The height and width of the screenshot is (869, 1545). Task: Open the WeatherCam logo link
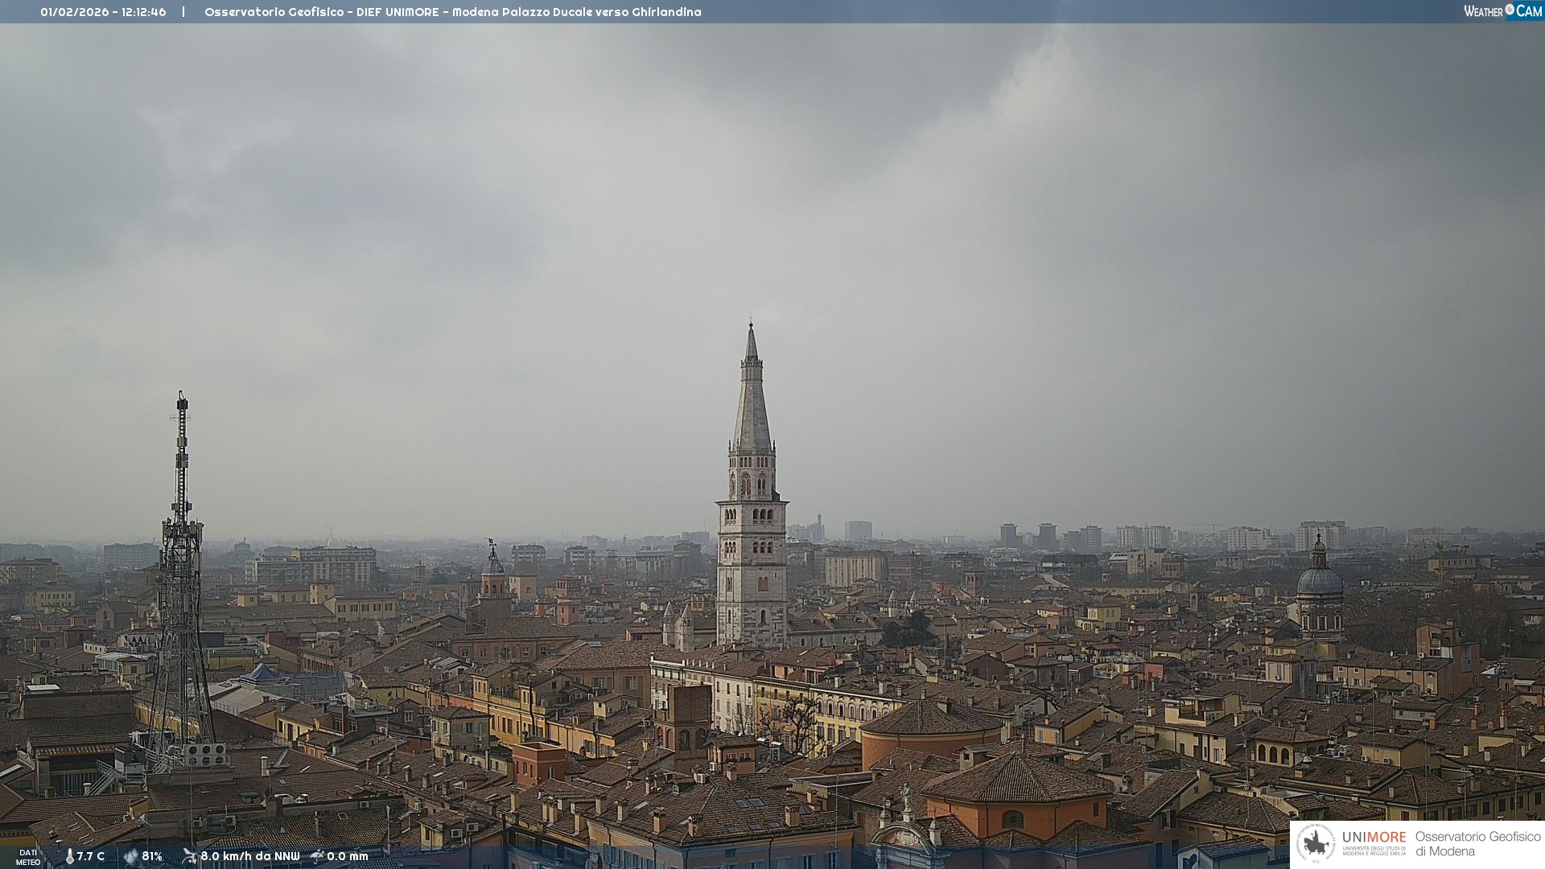[x=1502, y=10]
